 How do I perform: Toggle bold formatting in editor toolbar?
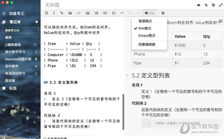point(46,13)
